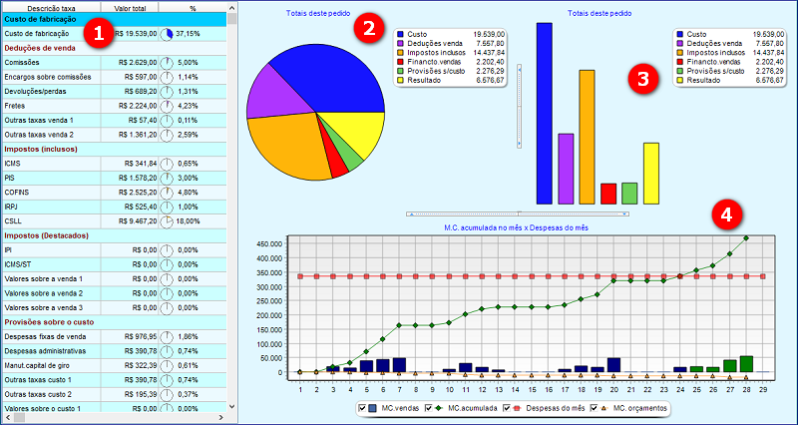Viewport: 798px width, 425px height.
Task: Toggle Despesas do mês series checkbox
Action: pyautogui.click(x=507, y=408)
